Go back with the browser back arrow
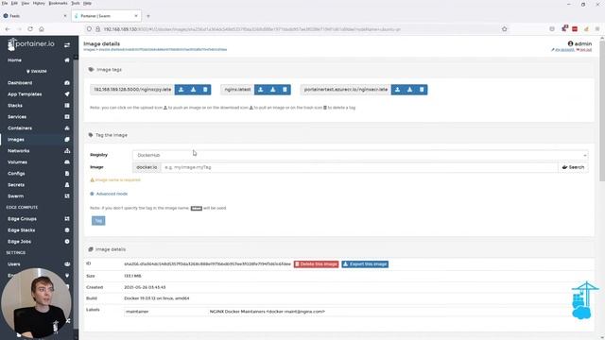605x340 pixels. [8, 29]
